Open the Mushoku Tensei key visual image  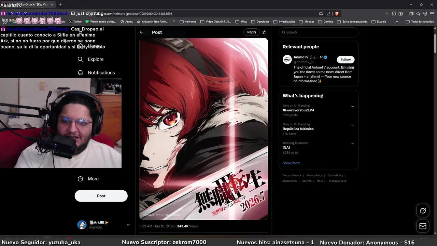tap(203, 129)
